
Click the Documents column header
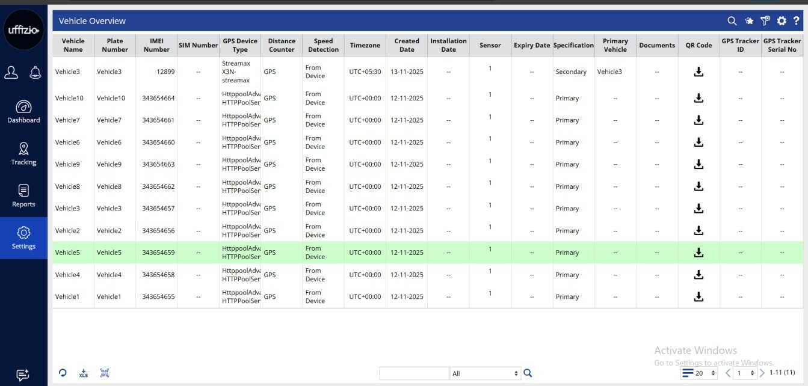657,45
